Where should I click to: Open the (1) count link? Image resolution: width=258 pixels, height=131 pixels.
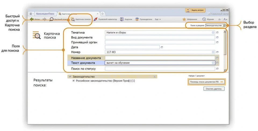[133, 81]
